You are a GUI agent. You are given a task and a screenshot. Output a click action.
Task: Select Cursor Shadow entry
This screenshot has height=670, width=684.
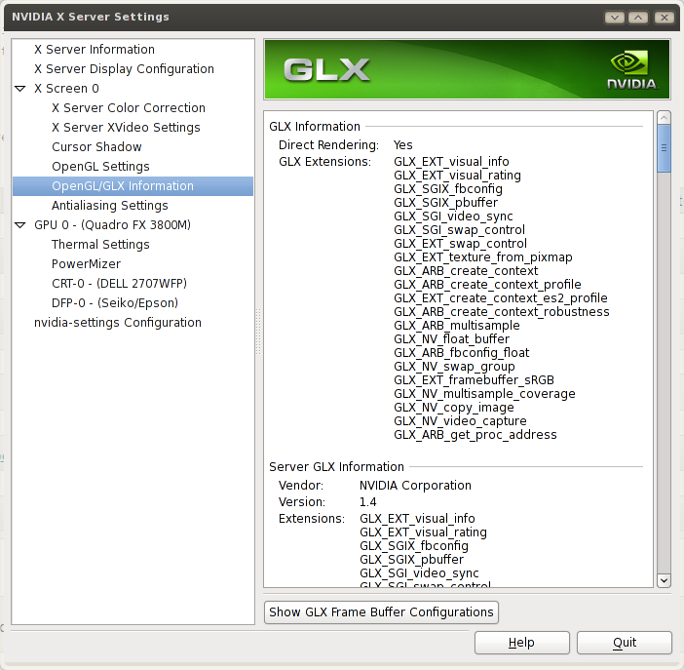click(x=96, y=147)
